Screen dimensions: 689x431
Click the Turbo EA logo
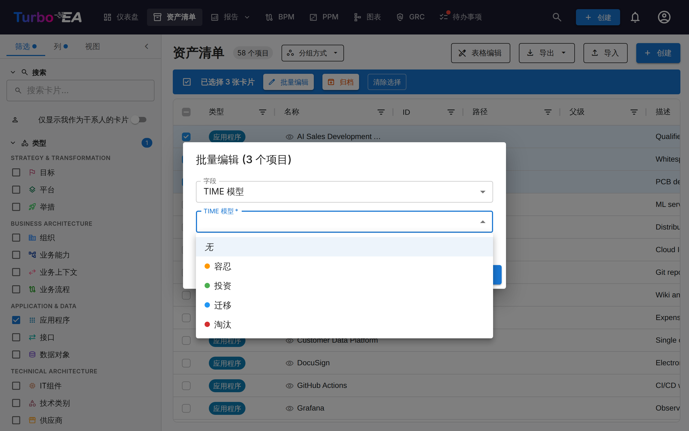[48, 17]
